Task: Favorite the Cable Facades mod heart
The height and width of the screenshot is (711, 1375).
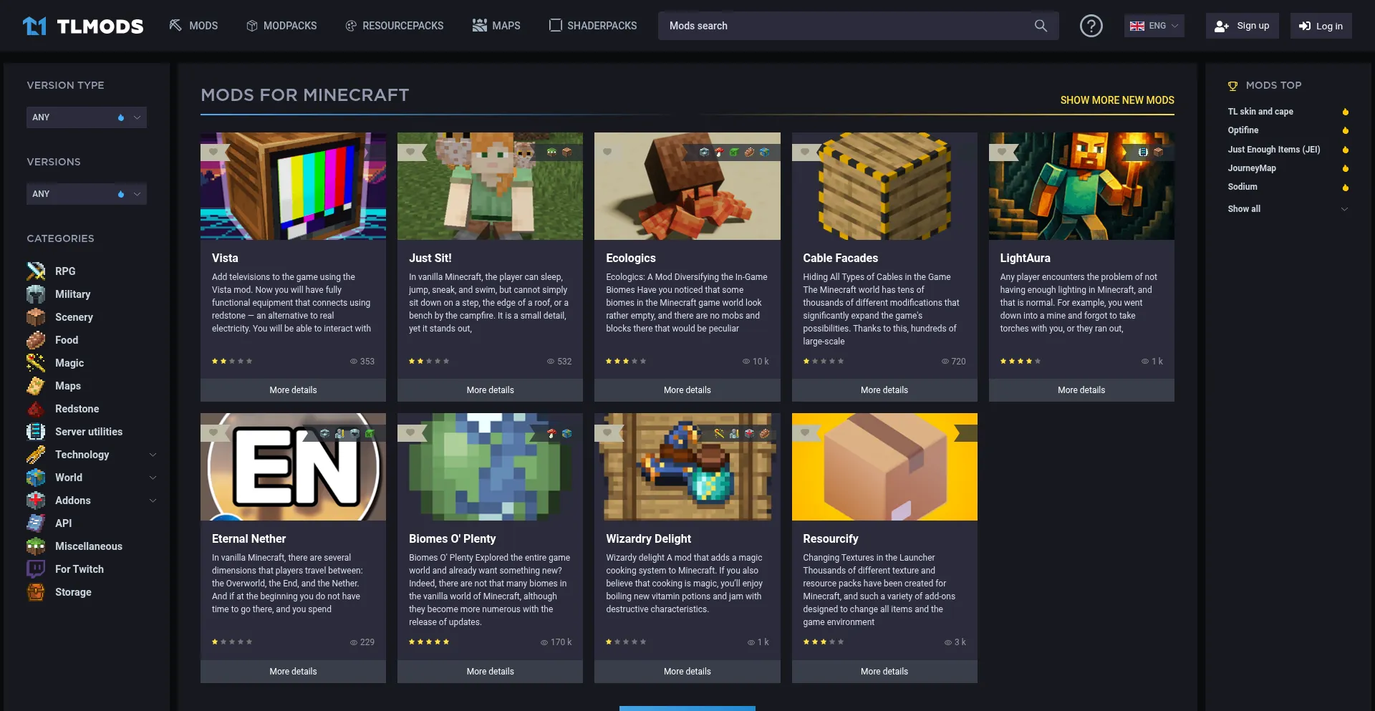Action: tap(805, 152)
